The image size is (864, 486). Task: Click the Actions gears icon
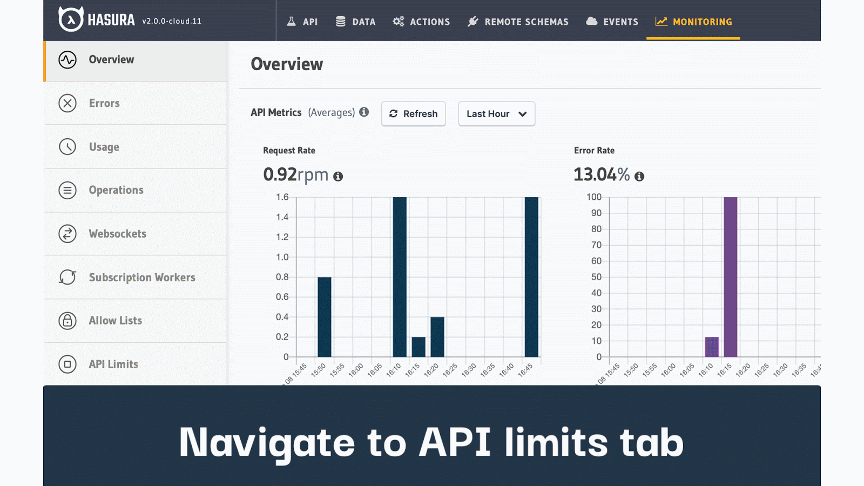point(398,22)
